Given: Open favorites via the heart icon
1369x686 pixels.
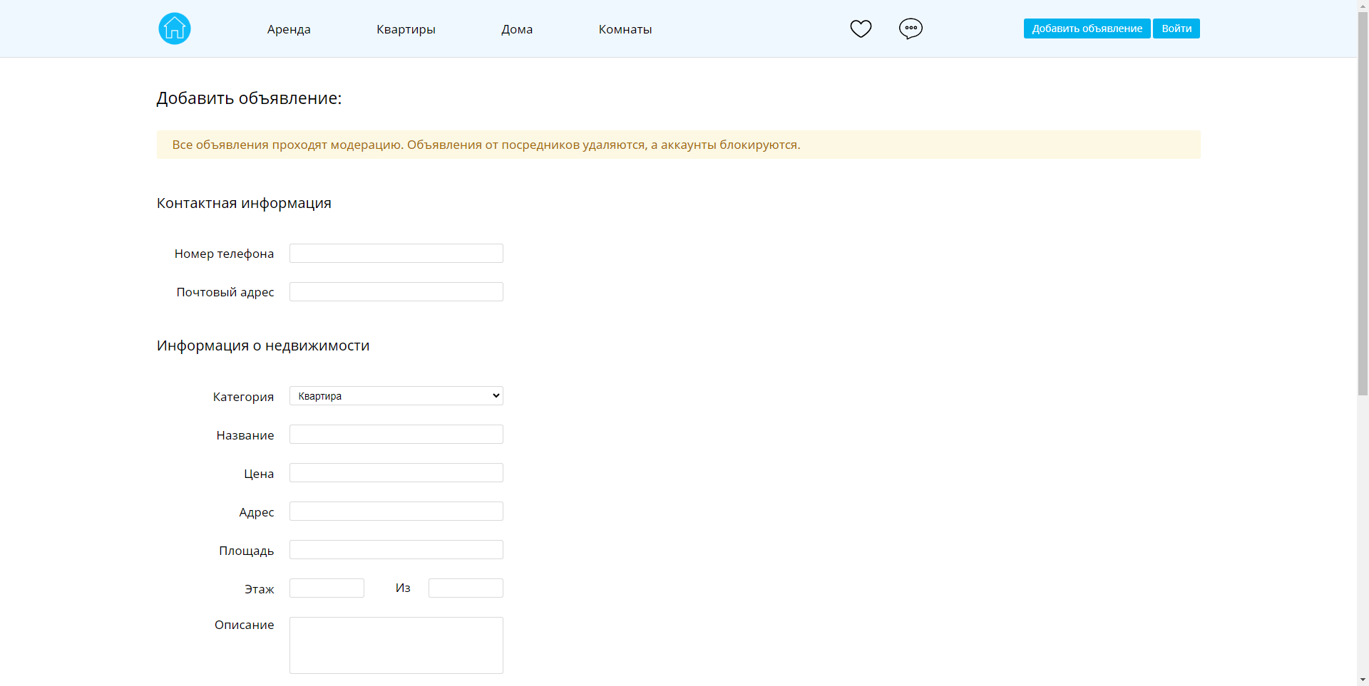Looking at the screenshot, I should point(861,28).
